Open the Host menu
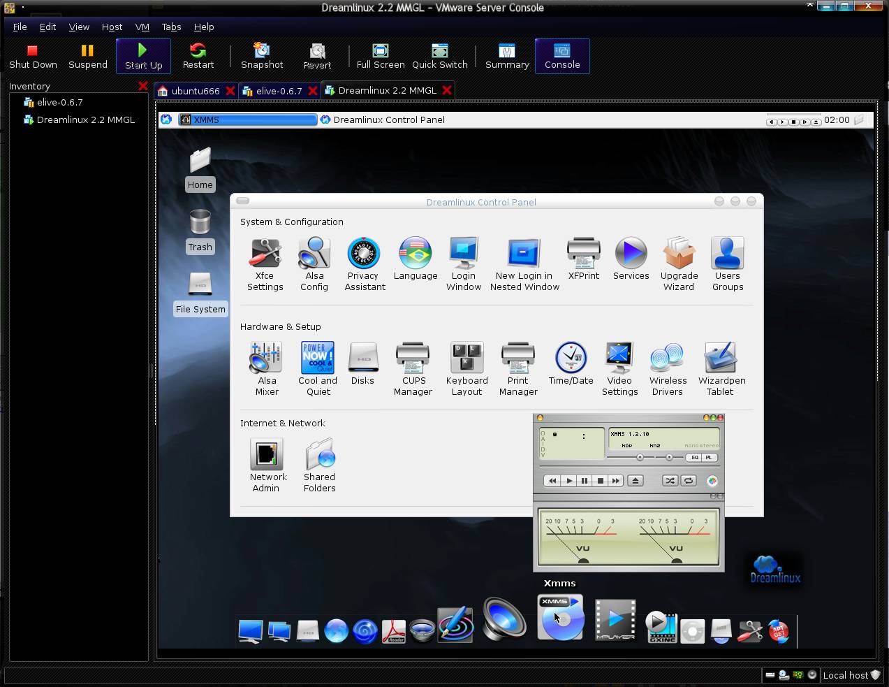Viewport: 889px width, 687px height. [112, 27]
